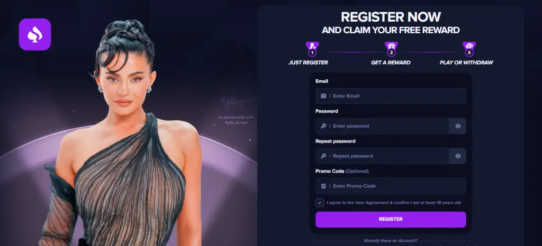Viewport: 542px width, 246px height.
Task: Click the step 2 gift reward badge
Action: pos(391,49)
